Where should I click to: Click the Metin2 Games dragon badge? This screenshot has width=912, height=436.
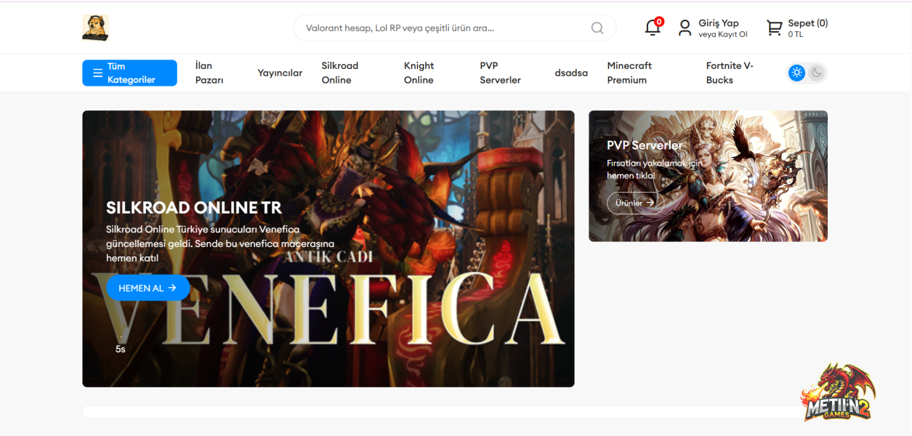tap(838, 392)
